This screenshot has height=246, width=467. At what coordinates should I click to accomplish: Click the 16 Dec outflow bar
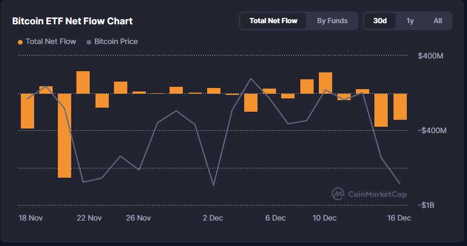pos(400,107)
